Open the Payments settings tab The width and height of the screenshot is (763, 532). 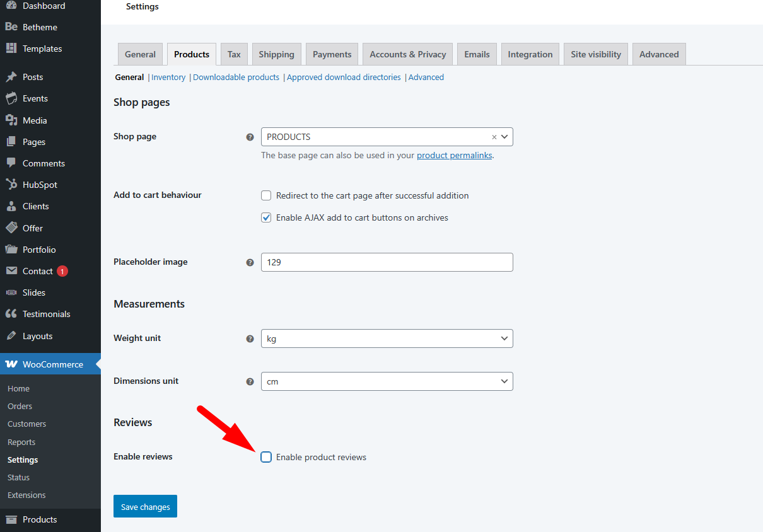332,54
